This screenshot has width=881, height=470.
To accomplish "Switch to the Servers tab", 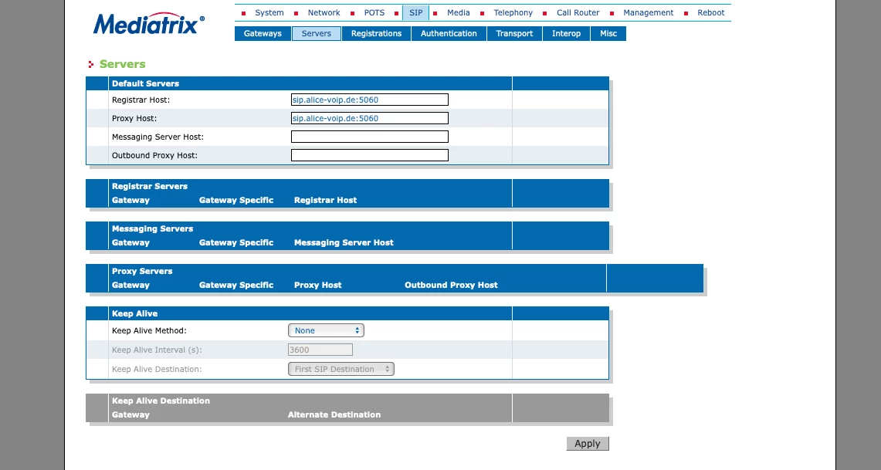I will 317,34.
